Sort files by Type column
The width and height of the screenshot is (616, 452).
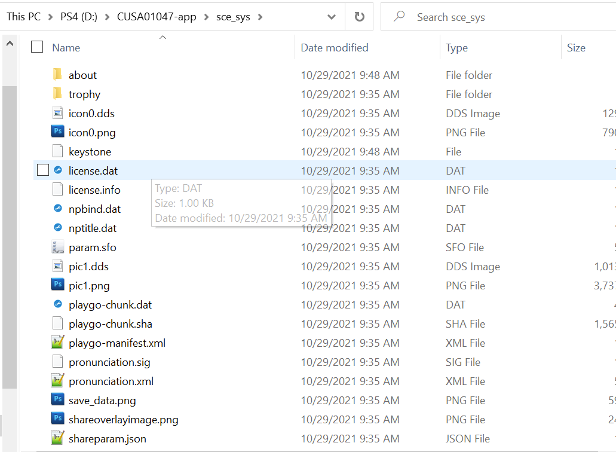[456, 48]
